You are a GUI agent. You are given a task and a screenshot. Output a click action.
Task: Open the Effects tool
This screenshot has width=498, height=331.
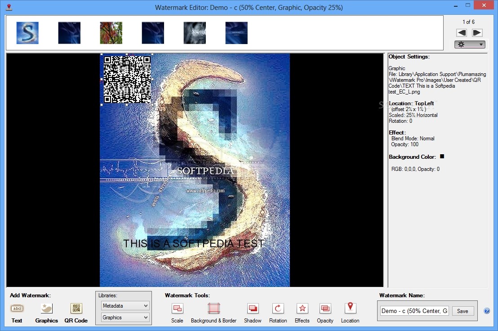302,309
